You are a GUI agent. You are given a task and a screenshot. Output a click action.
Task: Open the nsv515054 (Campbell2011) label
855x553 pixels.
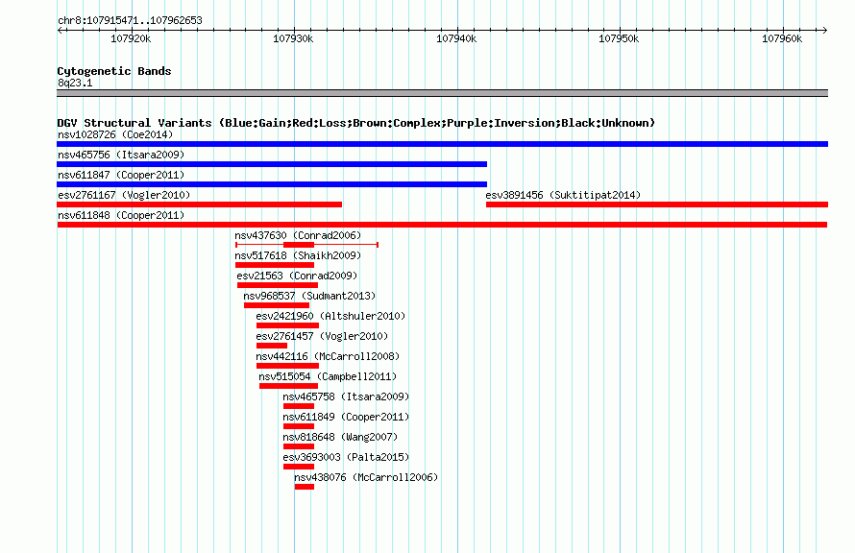tap(328, 376)
